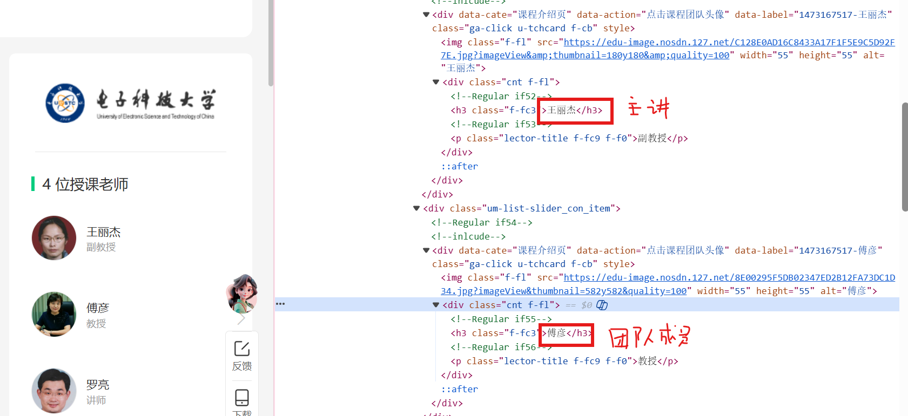
Task: Click the 副教授 title under 王丽杰
Action: coord(101,247)
